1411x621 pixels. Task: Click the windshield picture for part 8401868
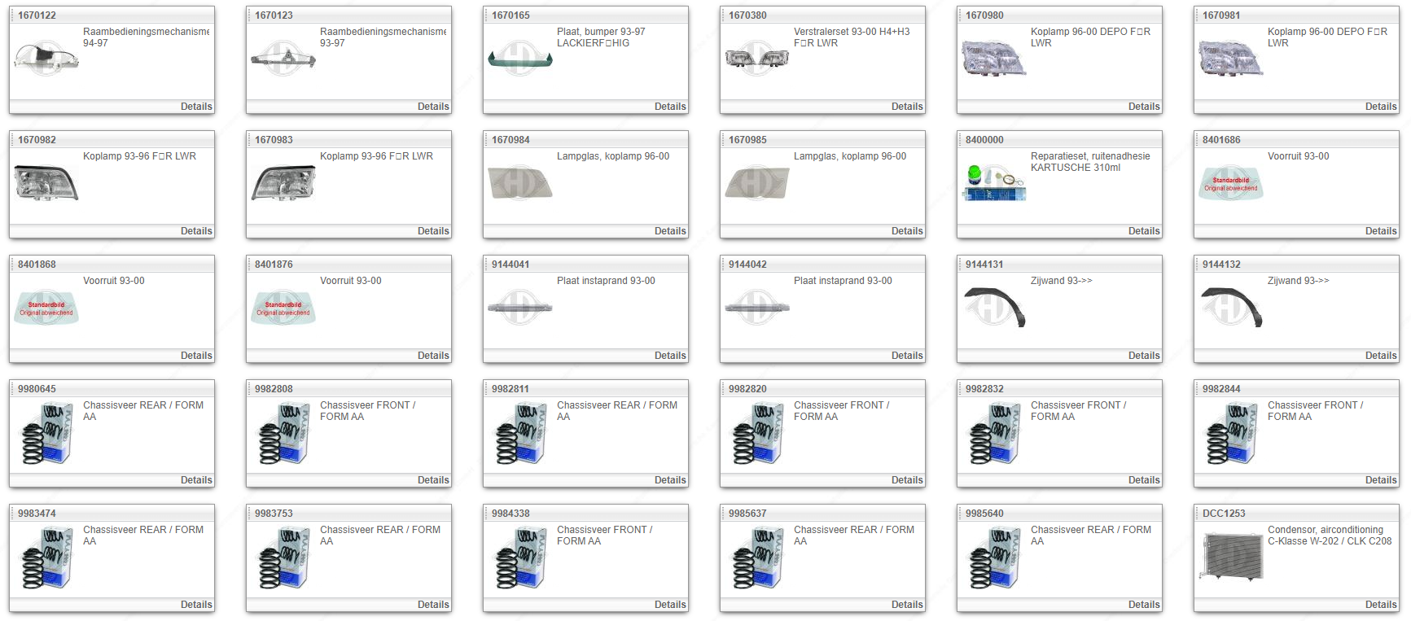pos(46,308)
